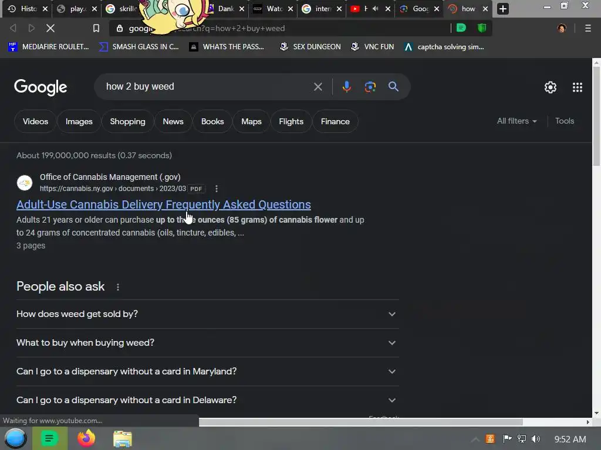This screenshot has height=450, width=601.
Task: Click the volume speaker tray icon
Action: pos(536,439)
